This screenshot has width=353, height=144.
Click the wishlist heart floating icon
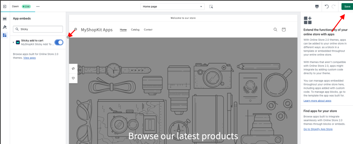73,78
